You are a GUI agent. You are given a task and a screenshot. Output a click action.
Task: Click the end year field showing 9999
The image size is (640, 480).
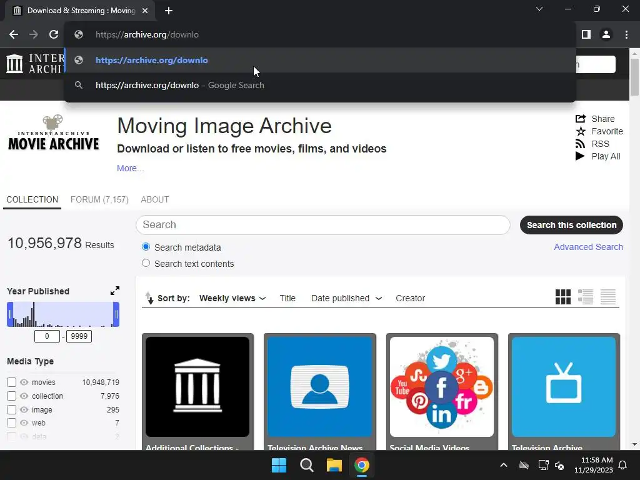pos(79,336)
